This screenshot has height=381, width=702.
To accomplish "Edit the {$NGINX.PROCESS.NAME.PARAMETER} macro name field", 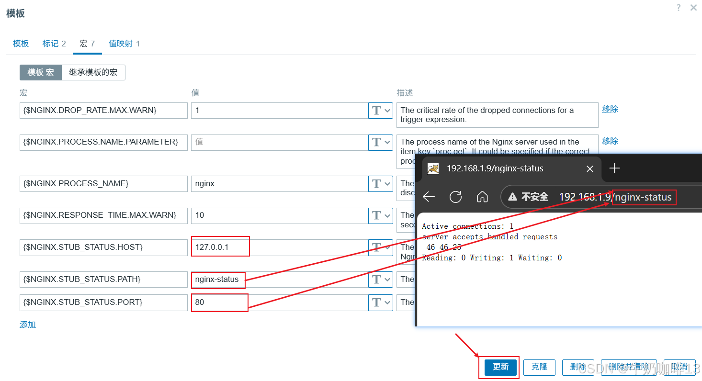I will 103,142.
